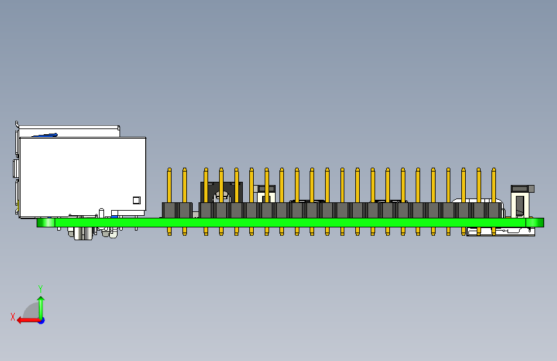Select the white card slot beneath board's right end
Screen dimensions: 557x361
pos(501,232)
